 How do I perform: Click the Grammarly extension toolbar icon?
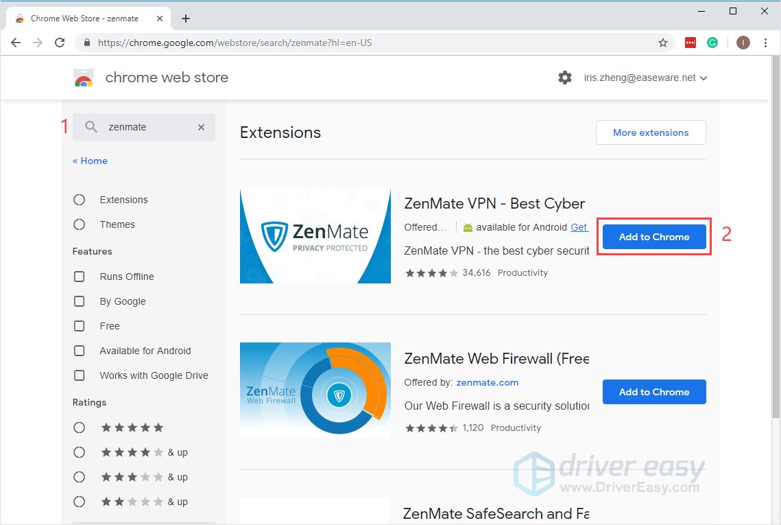pos(712,42)
